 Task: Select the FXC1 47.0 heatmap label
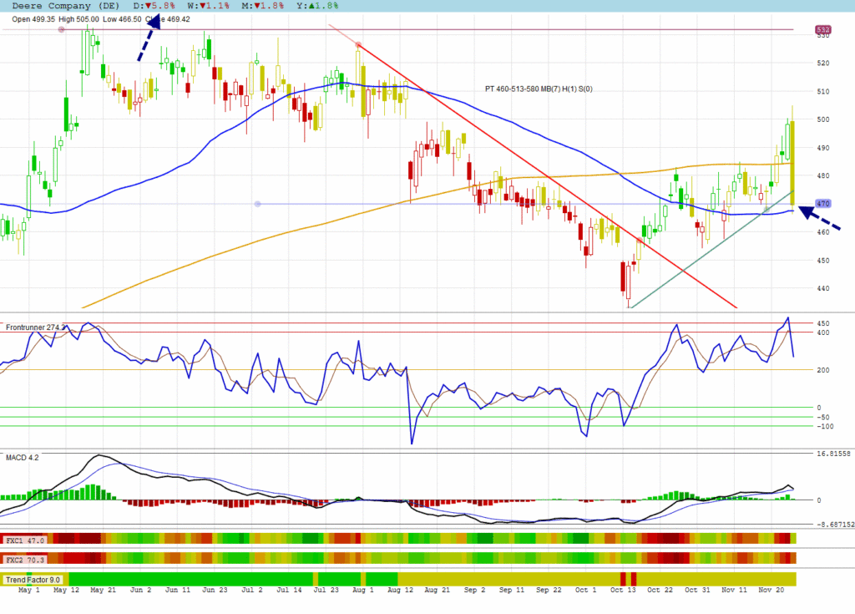pos(25,540)
